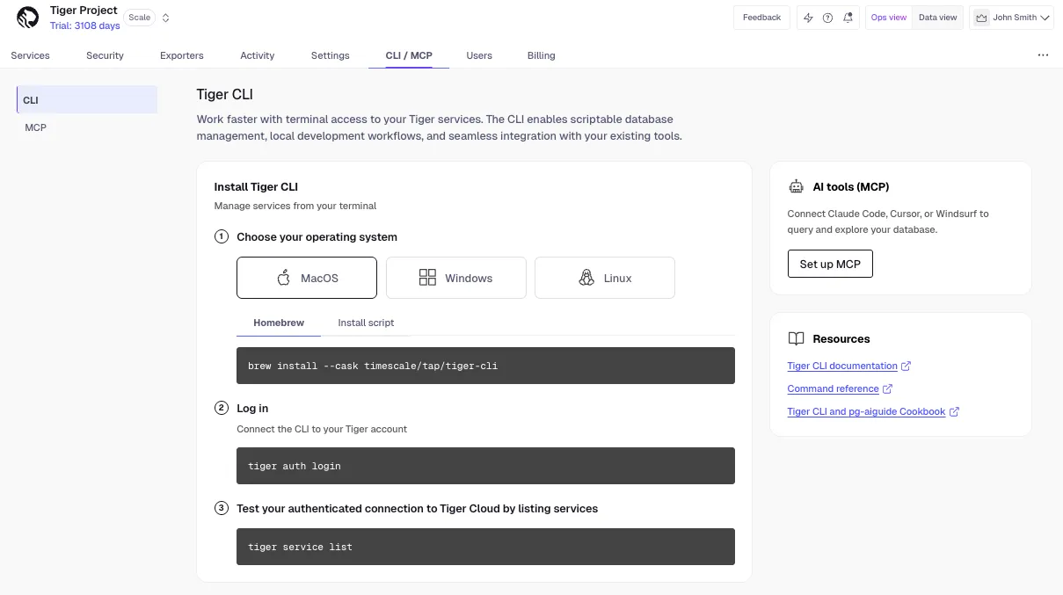Open the notifications bell icon

pos(848,18)
